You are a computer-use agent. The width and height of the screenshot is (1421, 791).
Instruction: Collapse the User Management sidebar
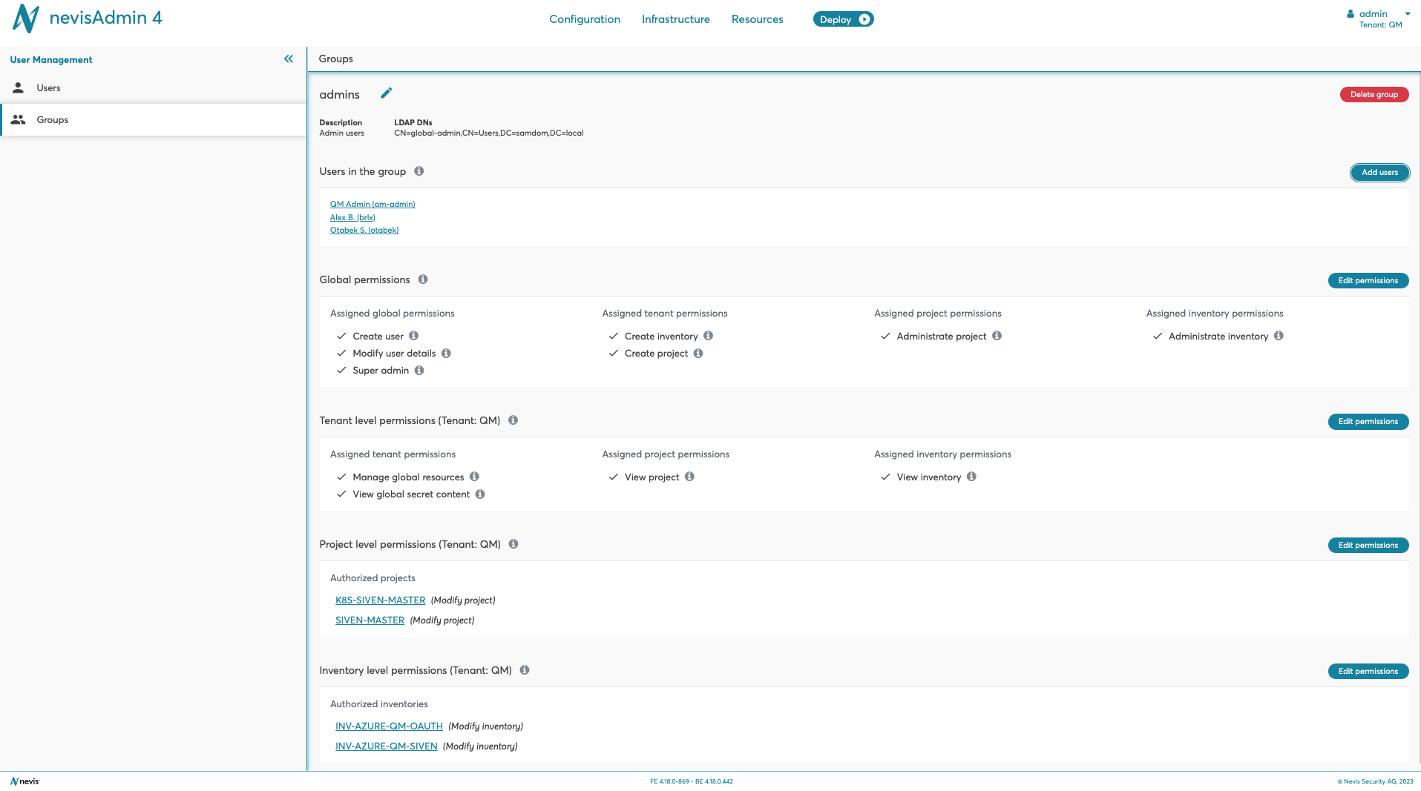click(289, 59)
